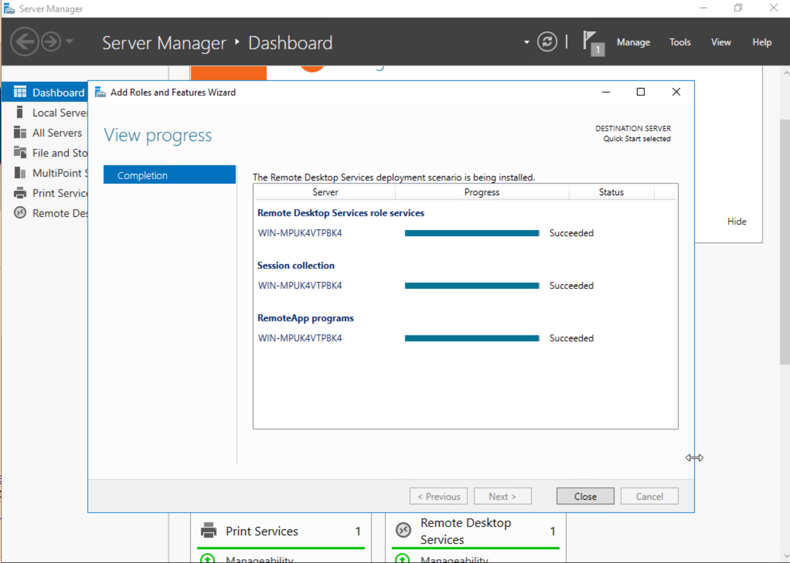Image resolution: width=790 pixels, height=563 pixels.
Task: Click the role services progress bar
Action: click(472, 233)
